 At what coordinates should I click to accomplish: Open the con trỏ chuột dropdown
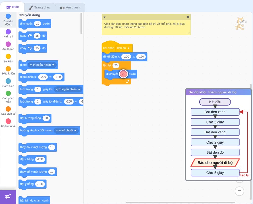(66, 130)
